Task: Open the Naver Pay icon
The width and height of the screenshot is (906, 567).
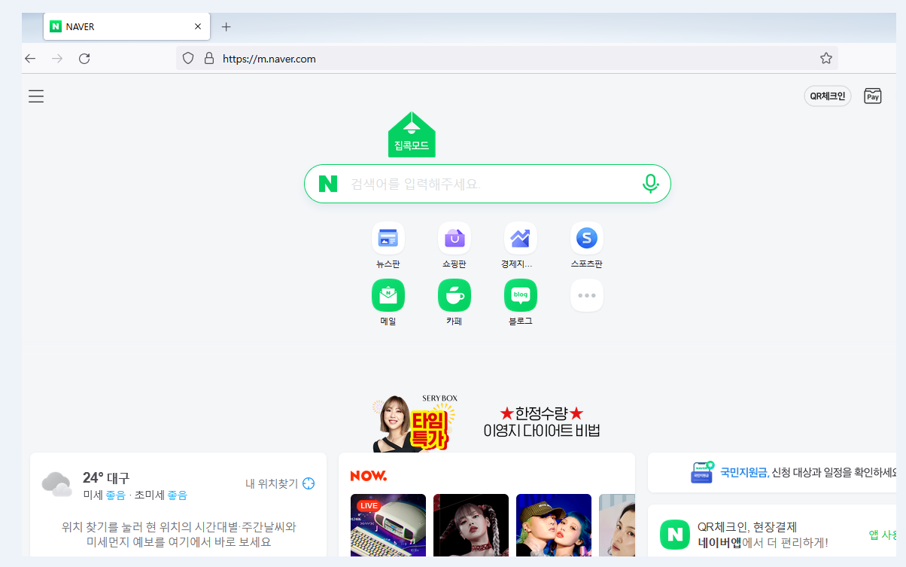Action: pyautogui.click(x=872, y=96)
